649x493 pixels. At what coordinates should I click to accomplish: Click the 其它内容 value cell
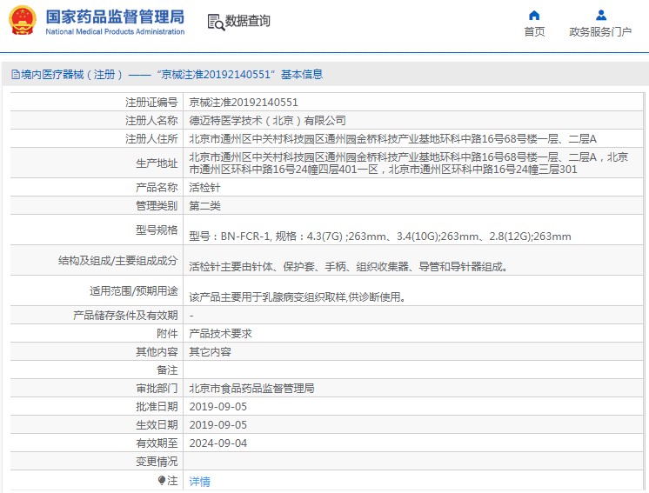(210, 352)
